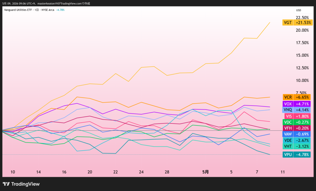Click the Vanguard Utilities ETF title
The width and height of the screenshot is (316, 191).
[x=18, y=10]
